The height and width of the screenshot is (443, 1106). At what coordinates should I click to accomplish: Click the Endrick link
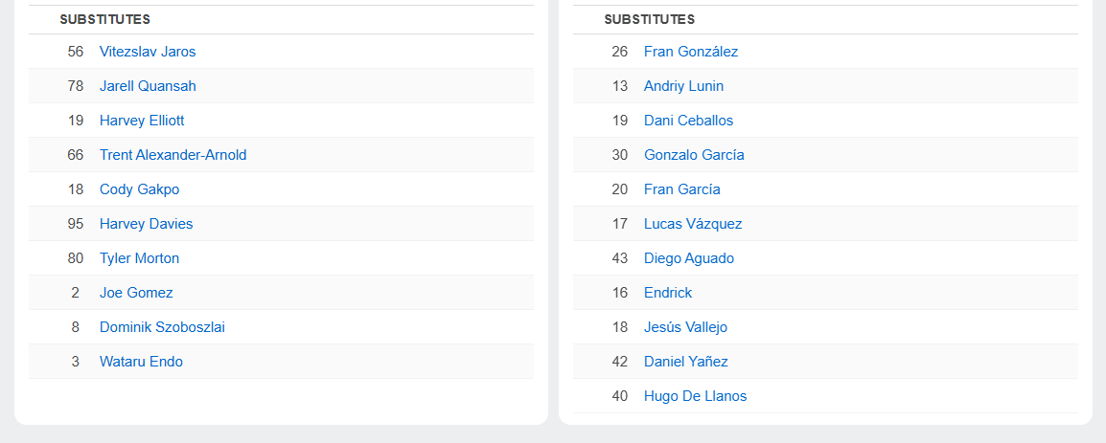[668, 293]
